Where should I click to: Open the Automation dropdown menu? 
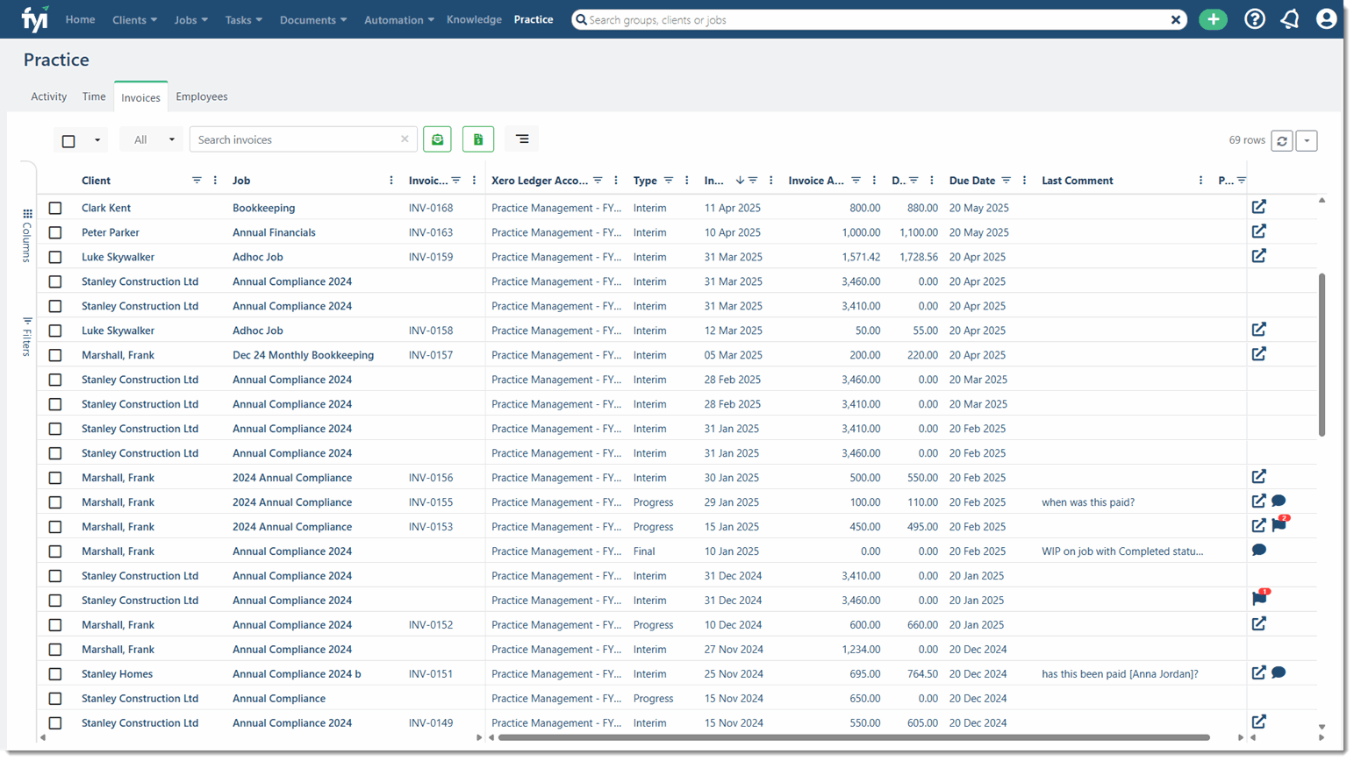399,19
